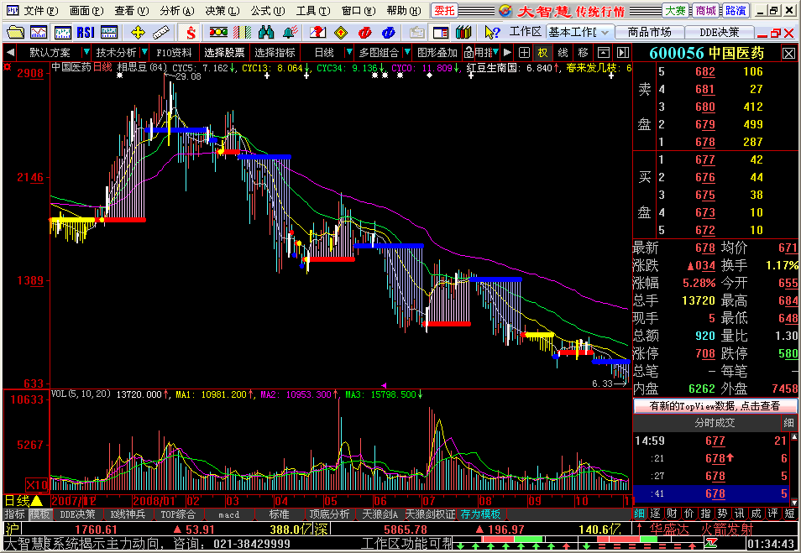Toggle the 细 button beside 分时成交 header
The height and width of the screenshot is (553, 801).
pyautogui.click(x=788, y=422)
